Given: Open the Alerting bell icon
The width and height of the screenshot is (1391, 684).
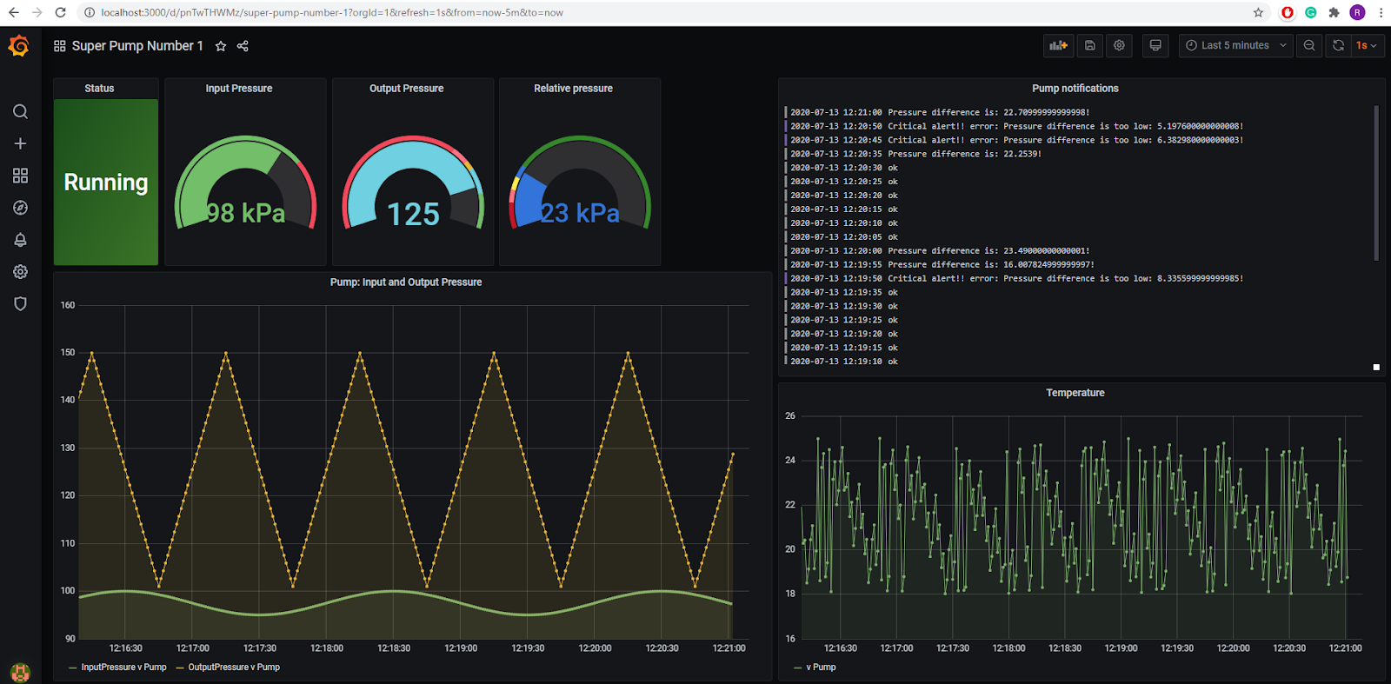Looking at the screenshot, I should (x=20, y=240).
